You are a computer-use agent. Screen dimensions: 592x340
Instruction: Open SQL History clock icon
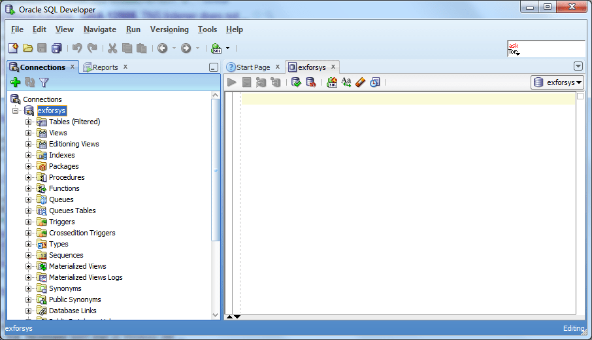375,82
